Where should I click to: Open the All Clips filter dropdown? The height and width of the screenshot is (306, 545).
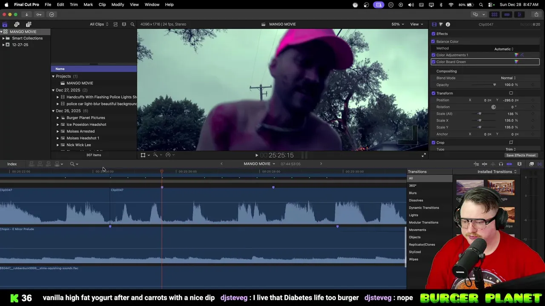pos(99,24)
